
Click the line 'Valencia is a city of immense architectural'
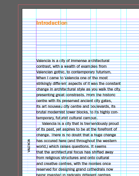click(x=73, y=61)
